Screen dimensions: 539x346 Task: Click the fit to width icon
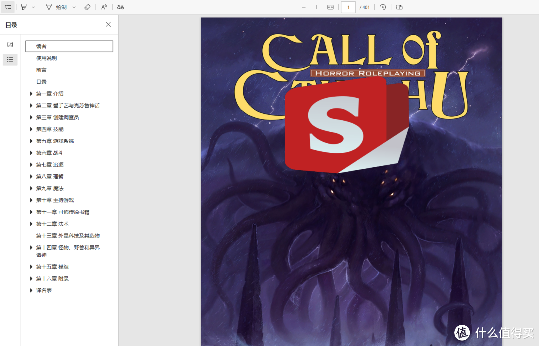pos(330,7)
